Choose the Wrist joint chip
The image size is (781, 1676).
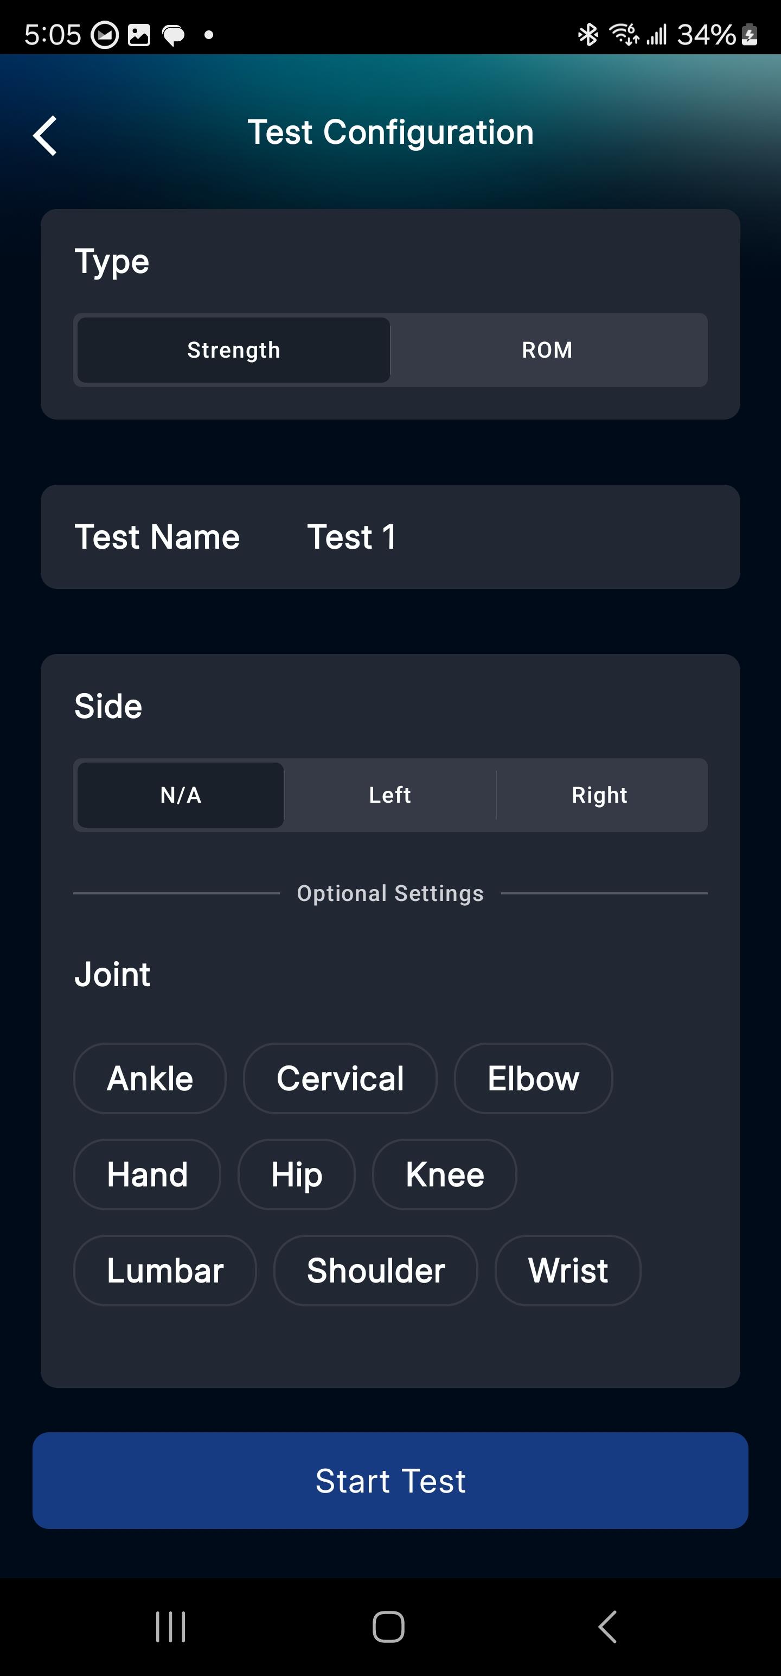pos(568,1270)
